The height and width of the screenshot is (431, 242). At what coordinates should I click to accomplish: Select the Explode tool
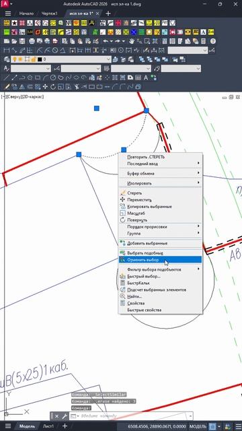[138, 87]
